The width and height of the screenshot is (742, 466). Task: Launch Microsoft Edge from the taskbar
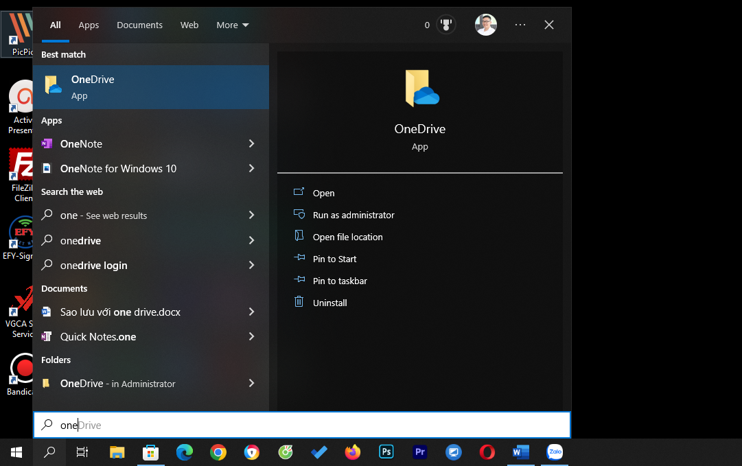point(185,452)
